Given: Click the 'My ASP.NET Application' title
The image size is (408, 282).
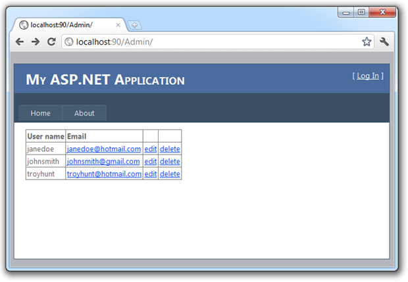Looking at the screenshot, I should tap(105, 80).
